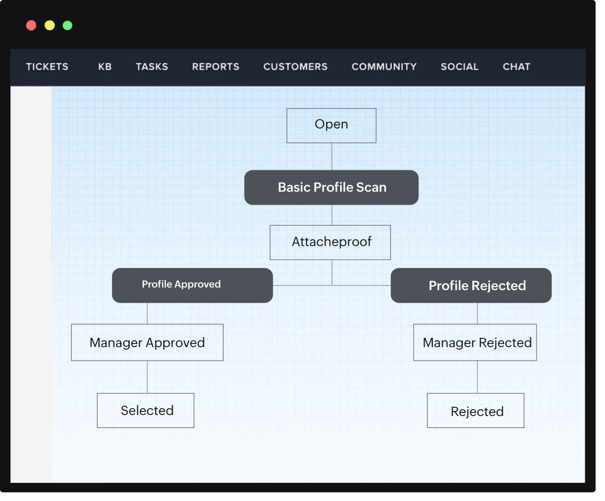Select the REPORTS tab

(x=216, y=67)
